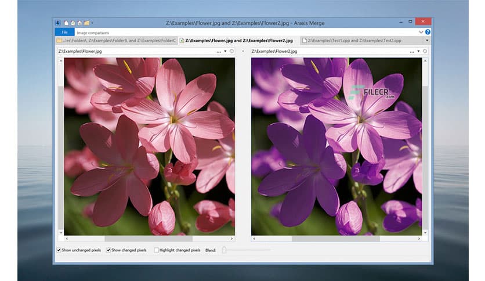Click the history clock icon for Flower2.jpg
Screen dimensions: 485x281
pyautogui.click(x=425, y=52)
